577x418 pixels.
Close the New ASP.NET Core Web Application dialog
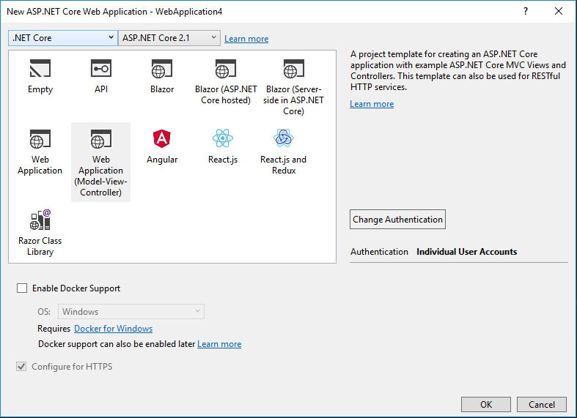pyautogui.click(x=559, y=12)
